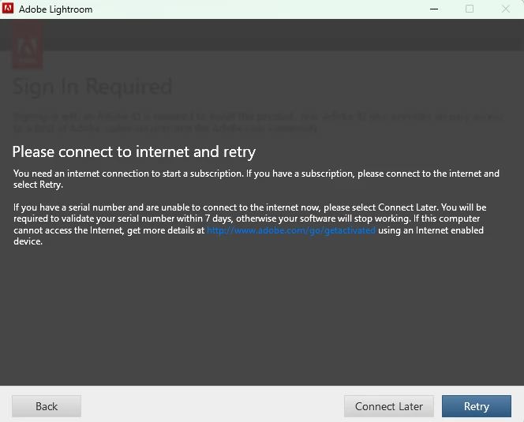Close the Adobe Lightroom window
This screenshot has width=524, height=422.
(506, 9)
